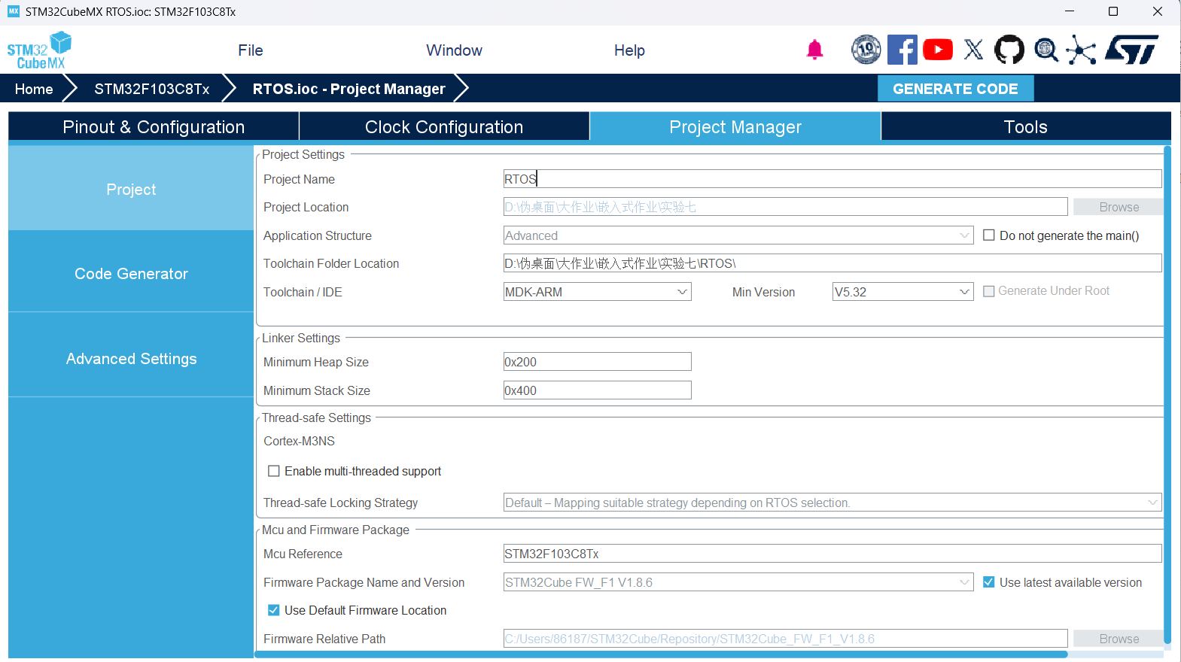
Task: Open the Window menu
Action: click(454, 50)
